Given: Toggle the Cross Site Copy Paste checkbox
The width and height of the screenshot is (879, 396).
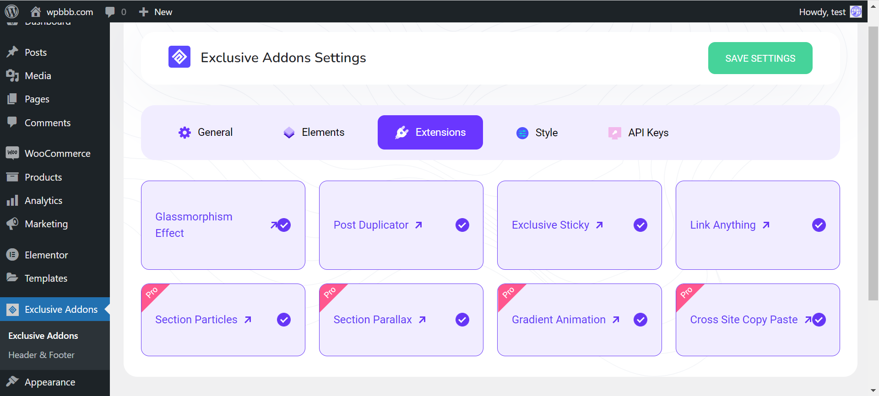Looking at the screenshot, I should 819,320.
